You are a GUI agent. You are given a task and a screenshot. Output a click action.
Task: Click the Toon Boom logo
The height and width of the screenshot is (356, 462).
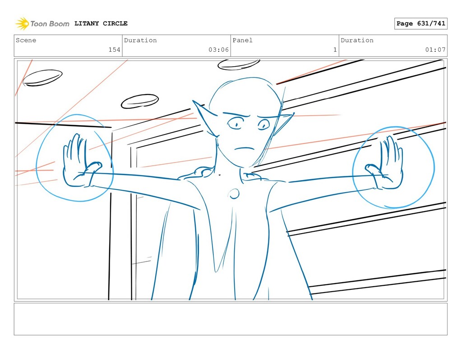coord(42,23)
